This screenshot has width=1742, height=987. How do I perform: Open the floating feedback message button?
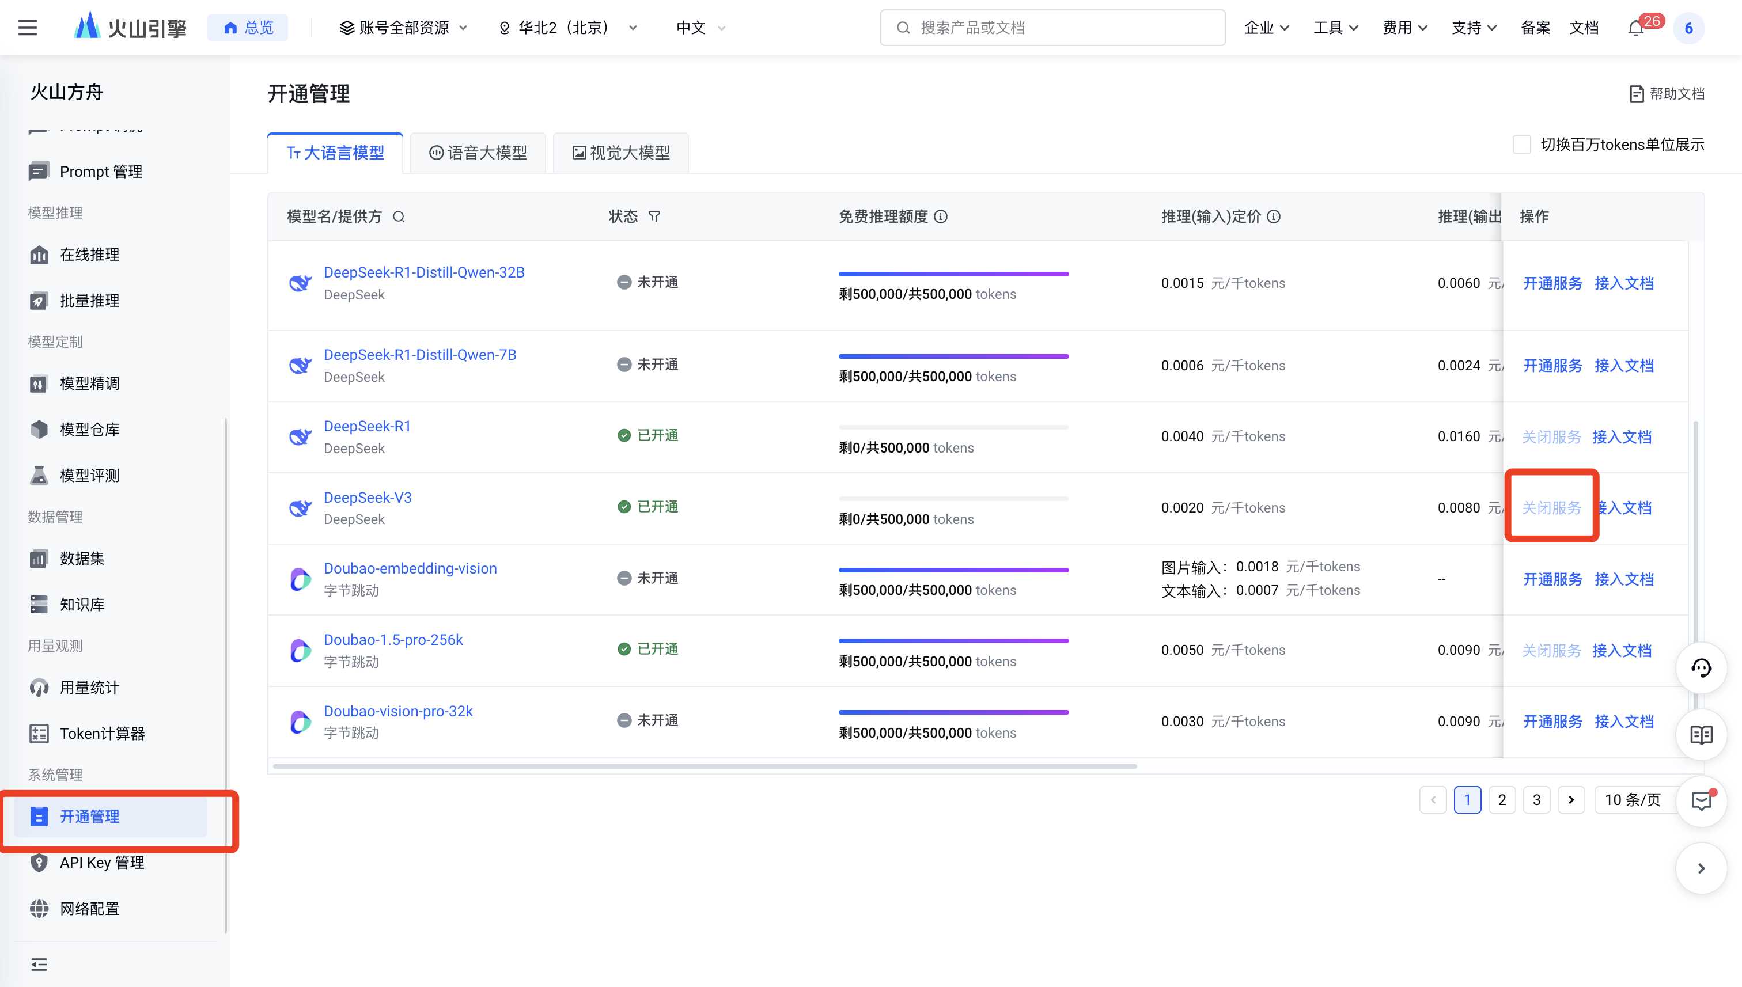(1701, 800)
